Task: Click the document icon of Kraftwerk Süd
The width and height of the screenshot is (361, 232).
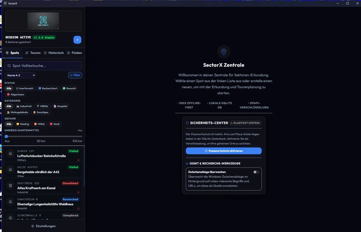Action: [x=11, y=186]
